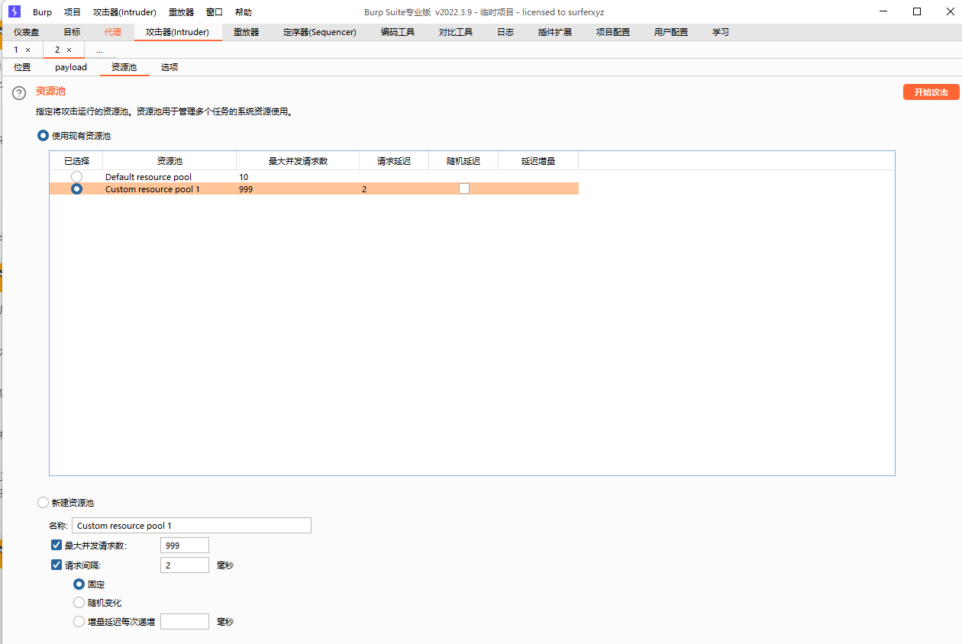The image size is (962, 644).
Task: Switch to the 日志 tab
Action: coord(505,32)
